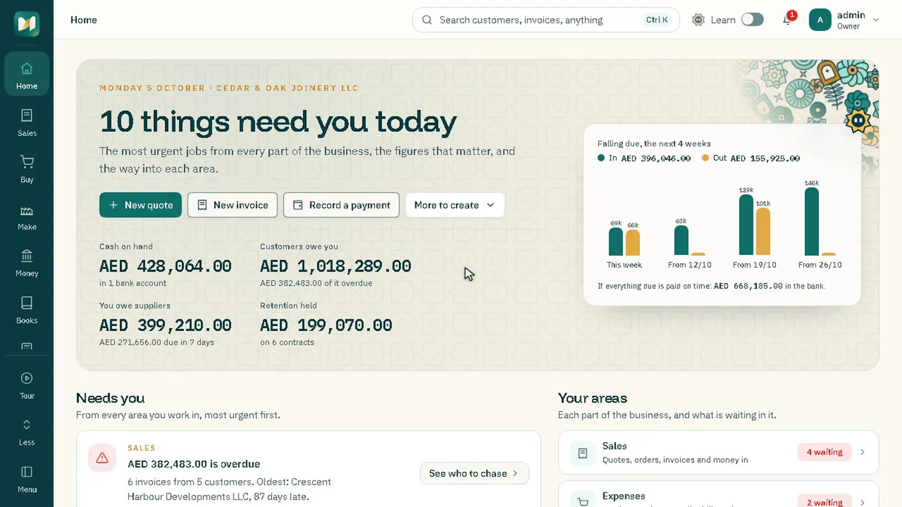Click the 4 waiting badge
The height and width of the screenshot is (507, 902).
[824, 452]
